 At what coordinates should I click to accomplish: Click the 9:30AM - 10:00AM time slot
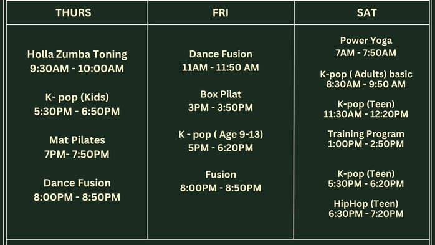pos(77,69)
